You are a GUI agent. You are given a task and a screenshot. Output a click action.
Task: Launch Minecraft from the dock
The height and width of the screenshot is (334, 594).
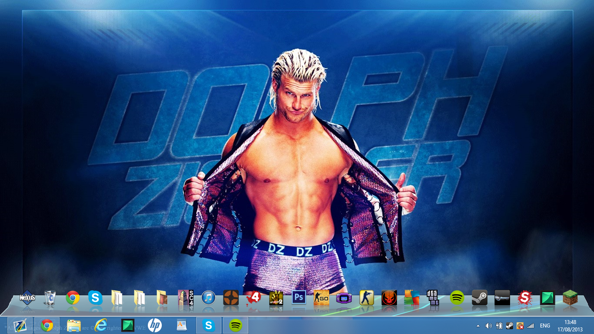570,298
